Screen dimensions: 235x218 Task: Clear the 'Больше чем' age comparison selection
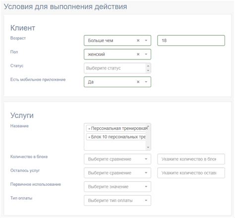point(138,41)
